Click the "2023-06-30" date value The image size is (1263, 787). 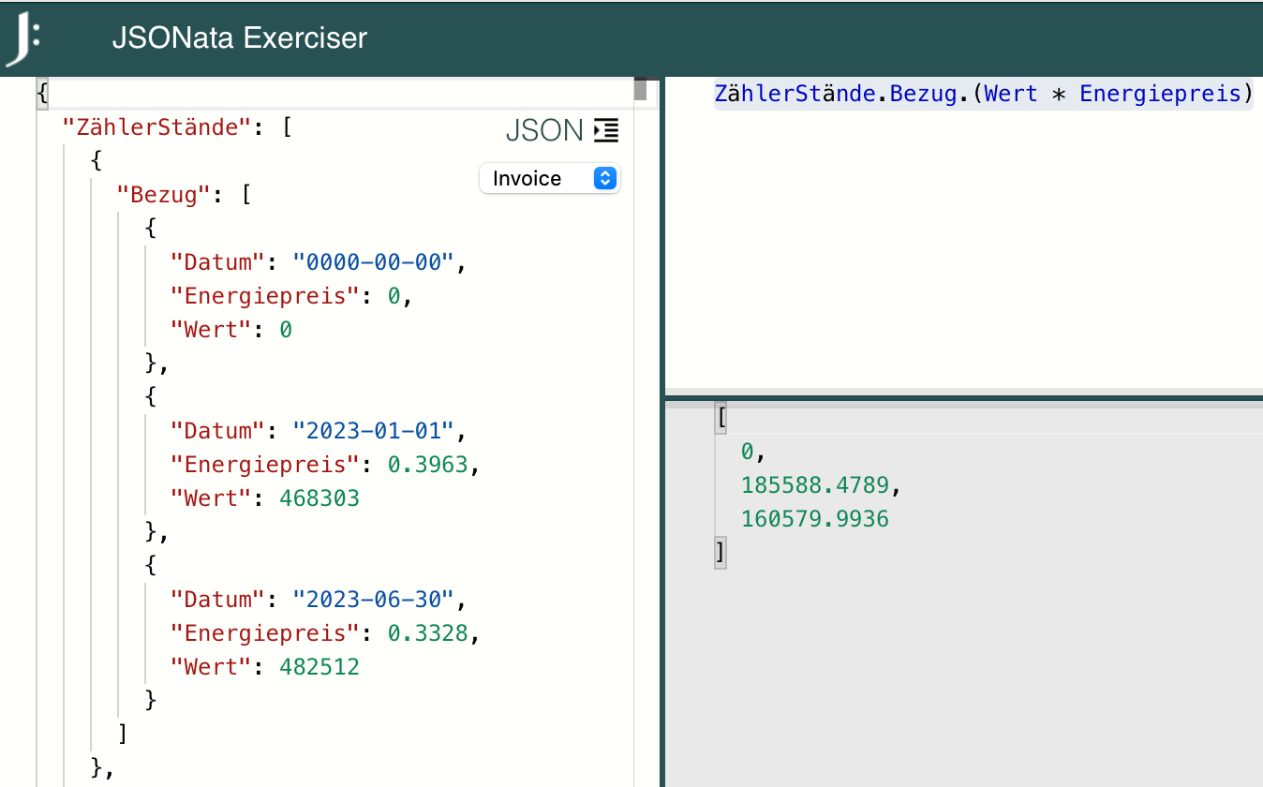374,599
